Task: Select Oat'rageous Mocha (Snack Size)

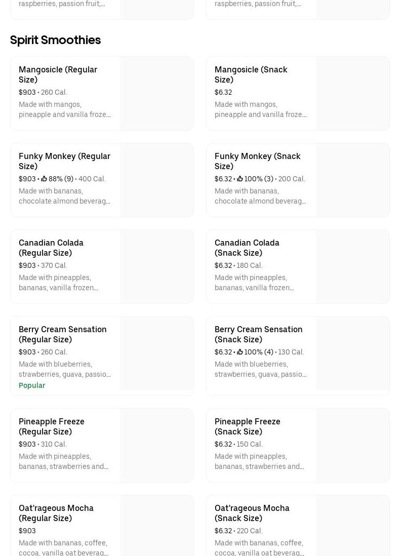Action: [x=252, y=513]
